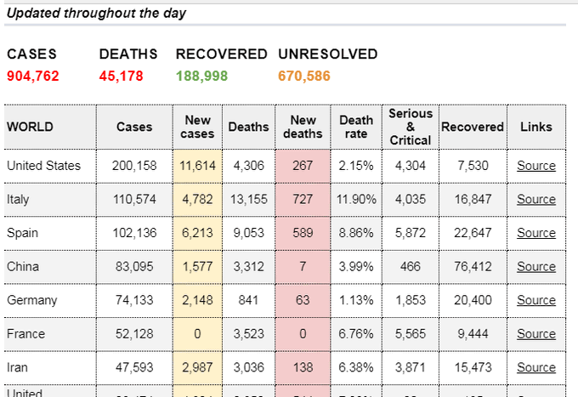Click United States new deaths 267
The image size is (578, 397).
[x=303, y=166]
